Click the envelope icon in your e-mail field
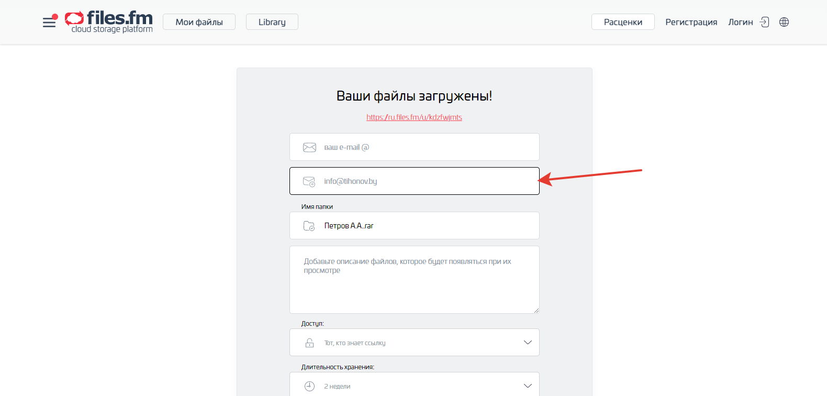This screenshot has height=396, width=827. coord(309,147)
